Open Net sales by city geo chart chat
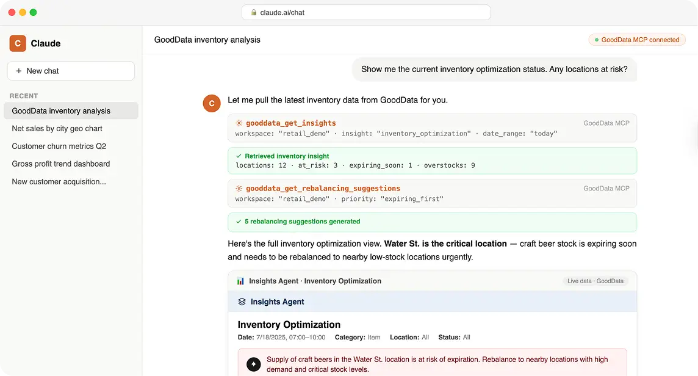The width and height of the screenshot is (698, 376). 57,128
